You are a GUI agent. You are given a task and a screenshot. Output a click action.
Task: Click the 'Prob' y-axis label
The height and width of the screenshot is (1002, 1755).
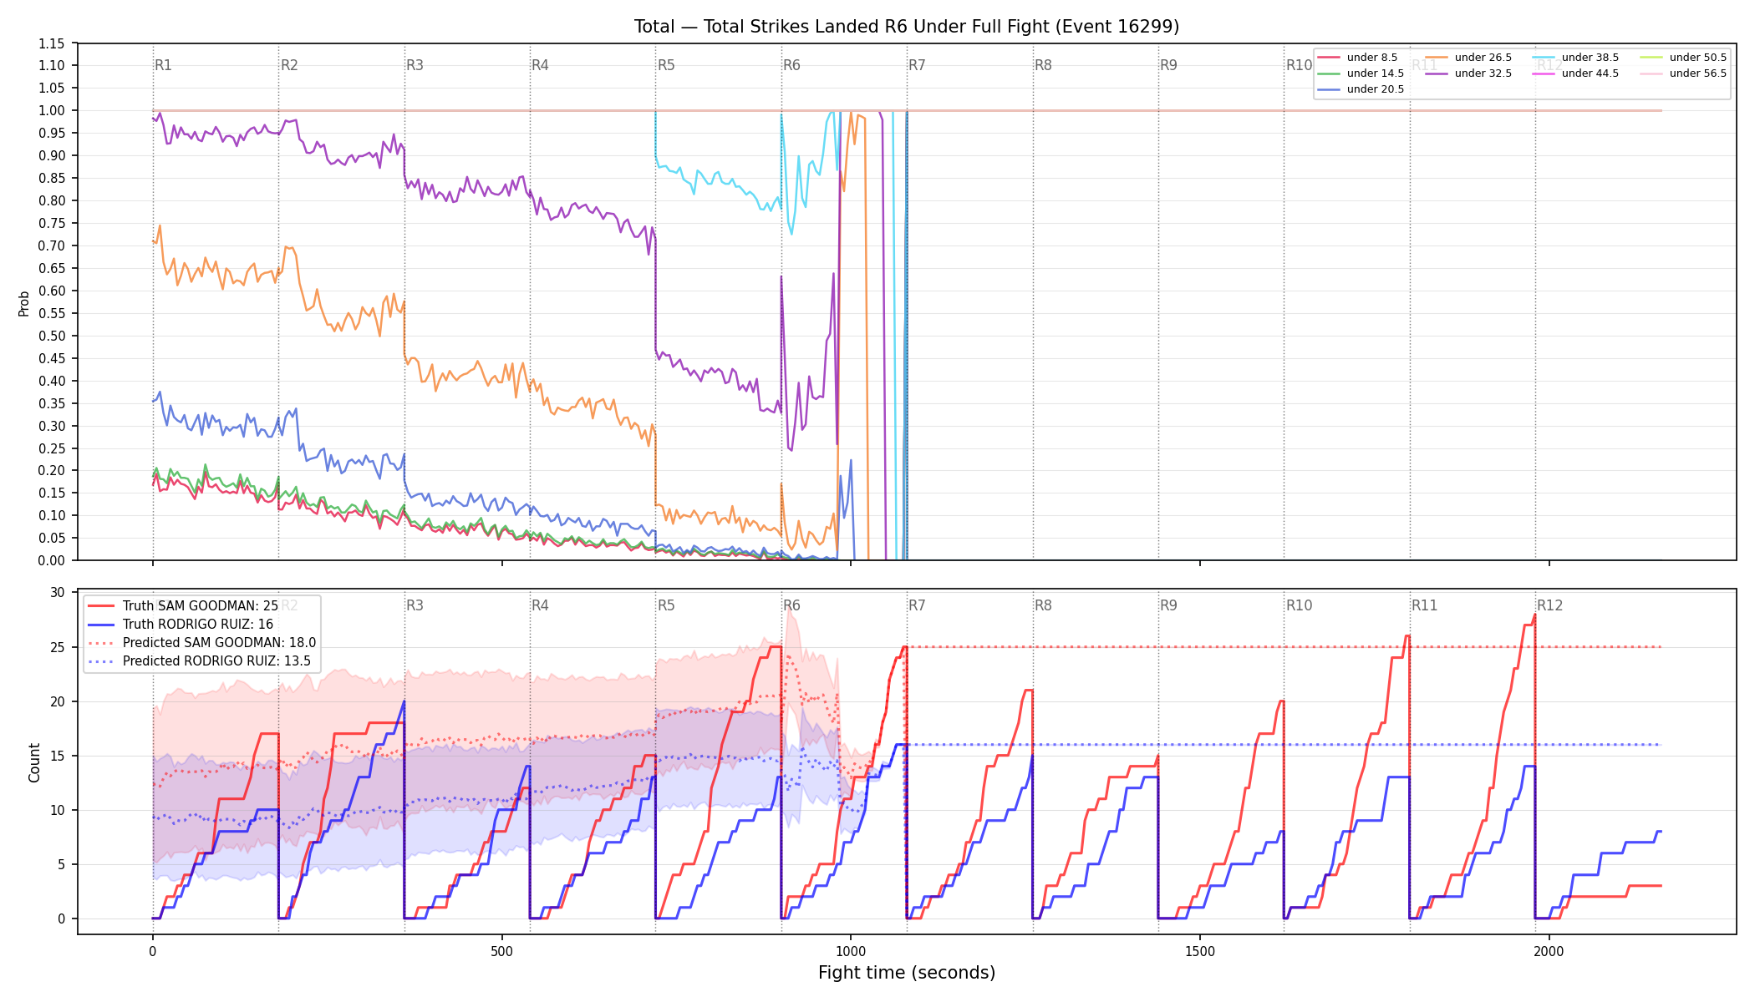click(x=24, y=303)
